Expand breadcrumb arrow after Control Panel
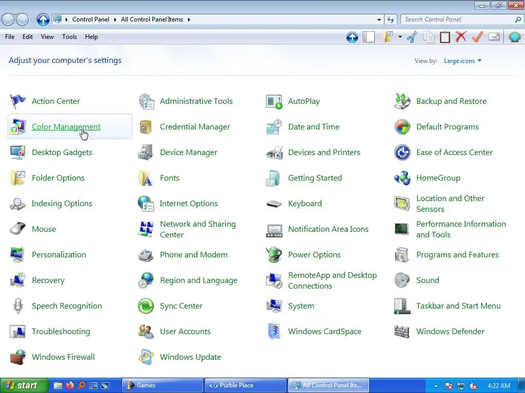This screenshot has width=525, height=393. pos(115,20)
